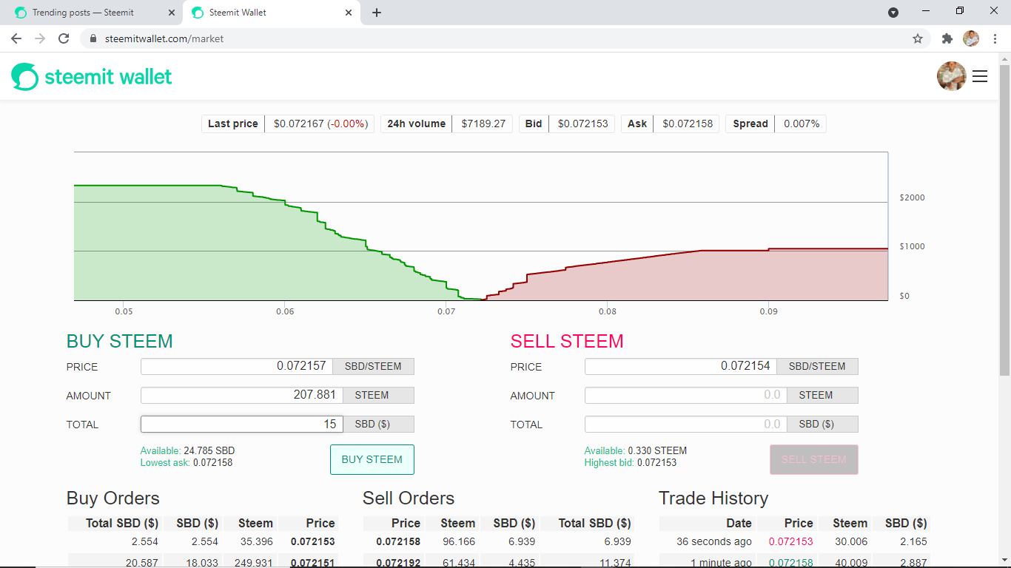1011x568 pixels.
Task: Click the 24h volume value $7189.27
Action: [483, 124]
